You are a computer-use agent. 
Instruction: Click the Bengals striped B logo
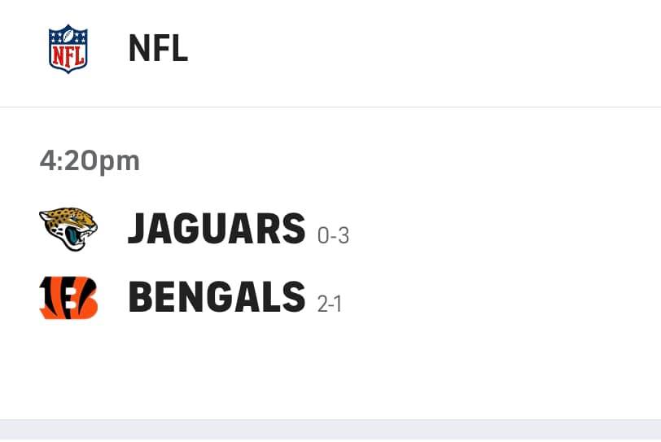(68, 297)
